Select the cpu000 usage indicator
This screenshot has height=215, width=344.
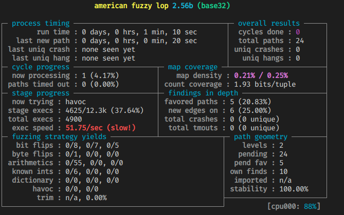pyautogui.click(x=294, y=206)
